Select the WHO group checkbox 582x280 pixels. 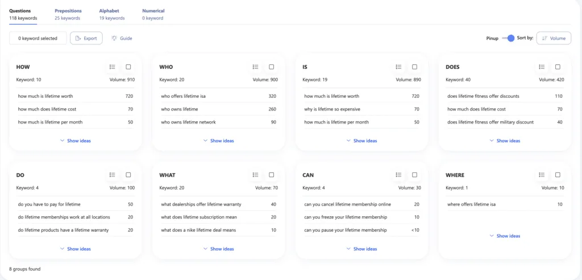tap(271, 67)
